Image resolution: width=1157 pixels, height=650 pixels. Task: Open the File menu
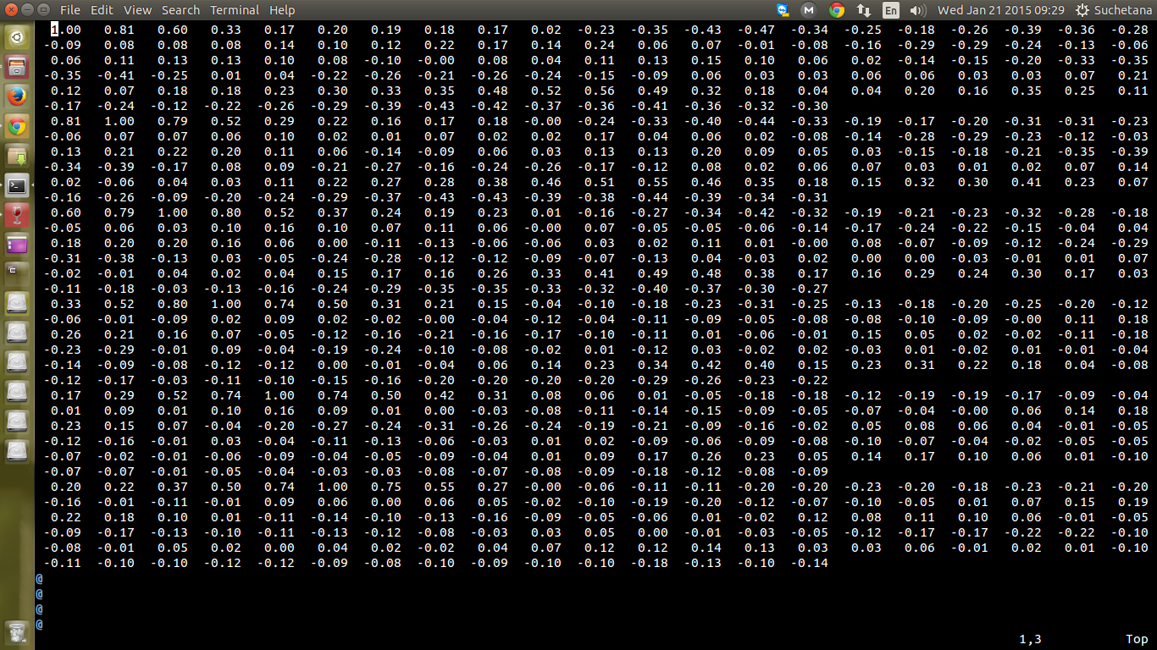69,10
